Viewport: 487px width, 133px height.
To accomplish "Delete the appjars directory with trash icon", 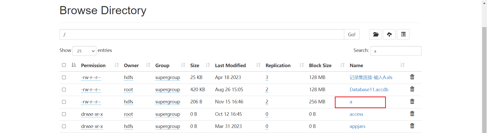I will 412,126.
